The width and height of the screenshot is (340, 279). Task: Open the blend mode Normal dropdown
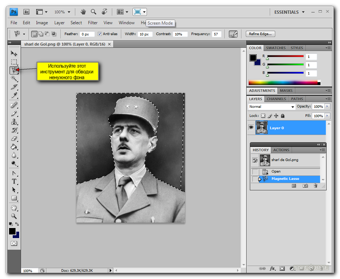click(272, 107)
